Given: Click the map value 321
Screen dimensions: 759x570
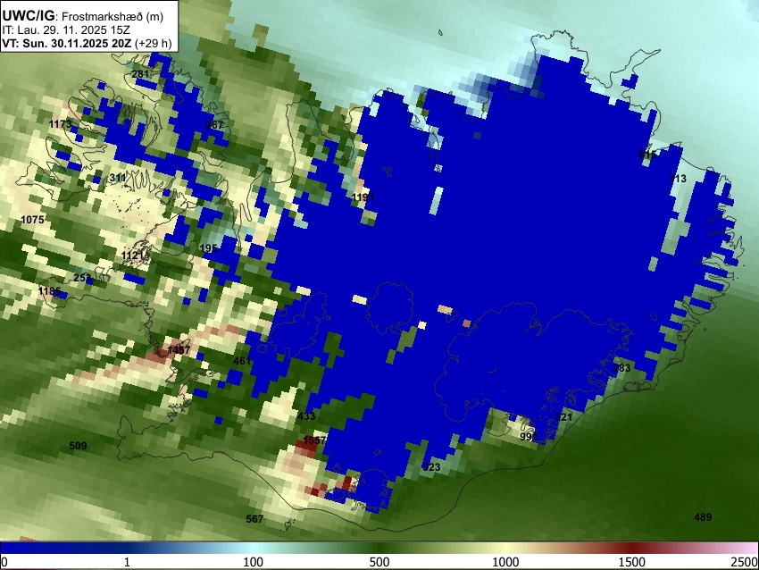Looking at the screenshot, I should 563,417.
